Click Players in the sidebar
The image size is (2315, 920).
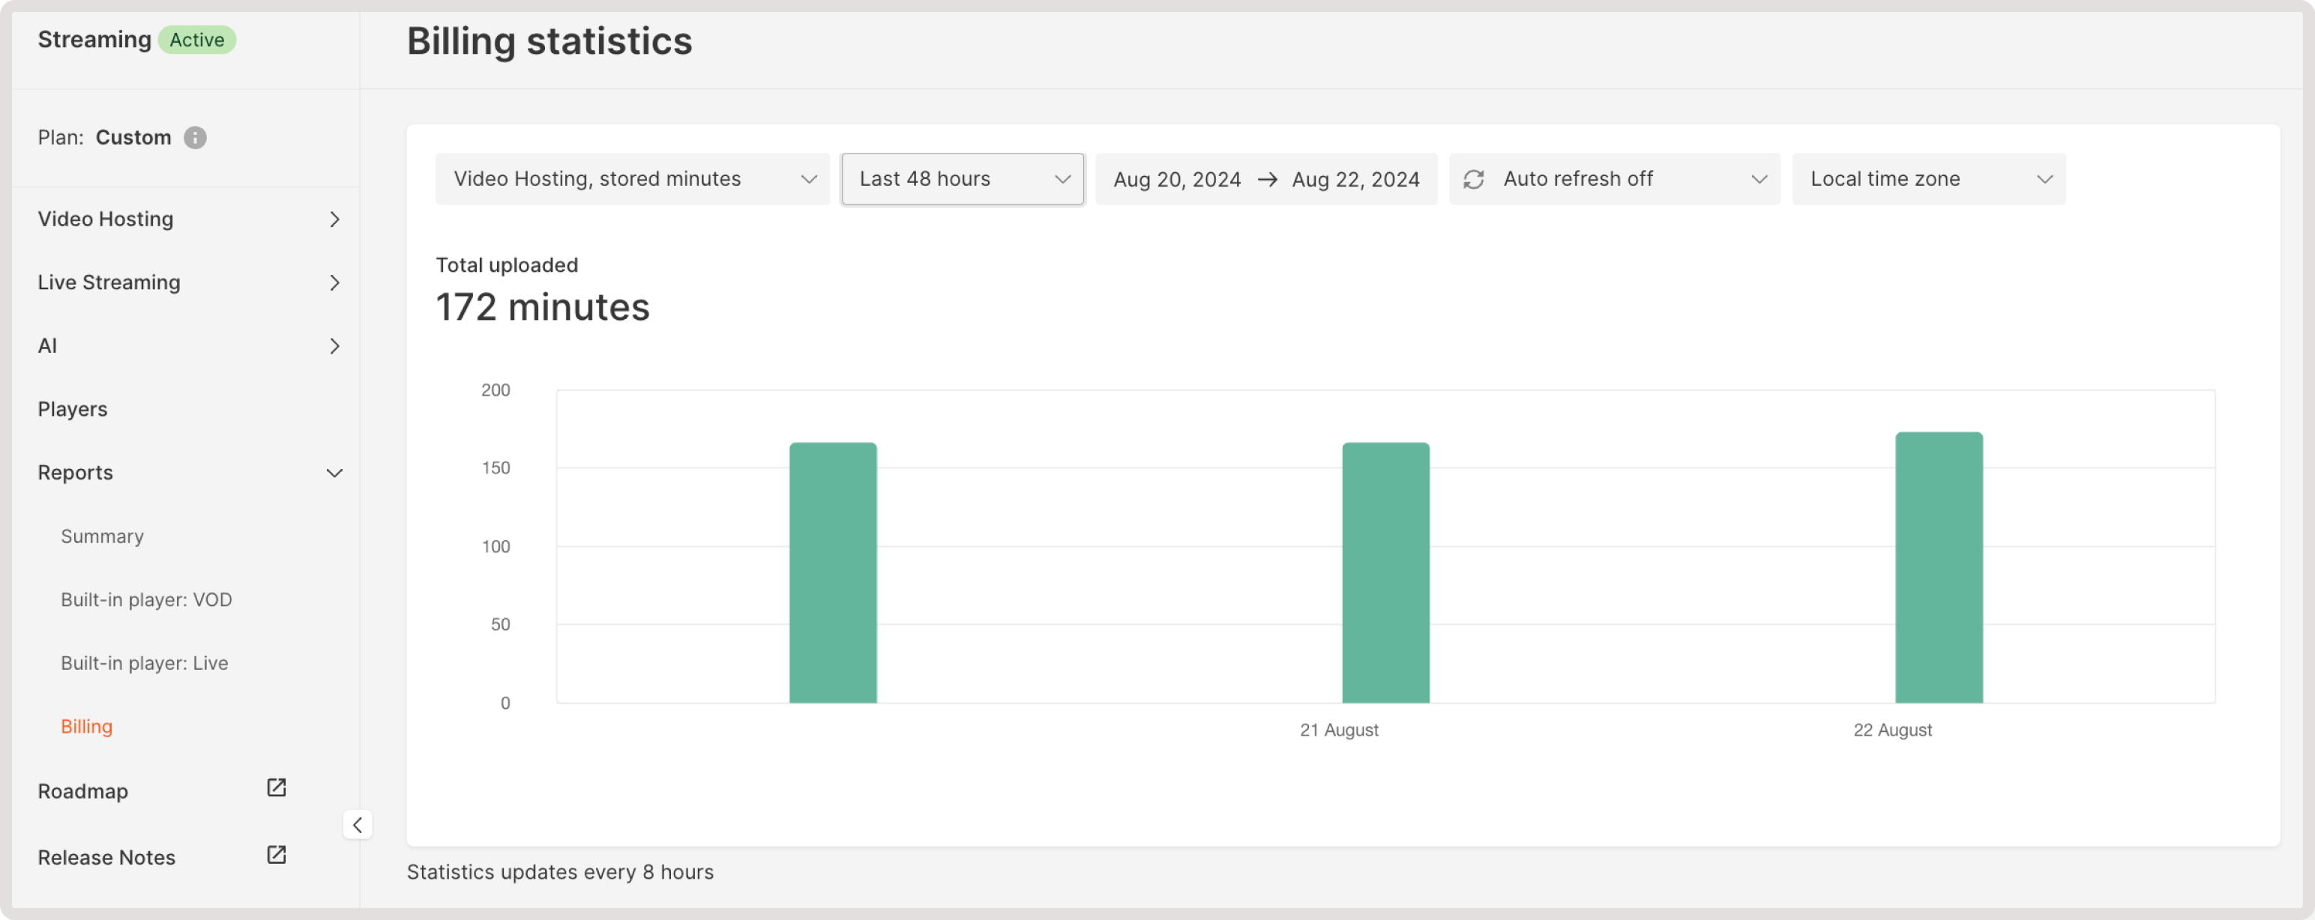point(72,409)
